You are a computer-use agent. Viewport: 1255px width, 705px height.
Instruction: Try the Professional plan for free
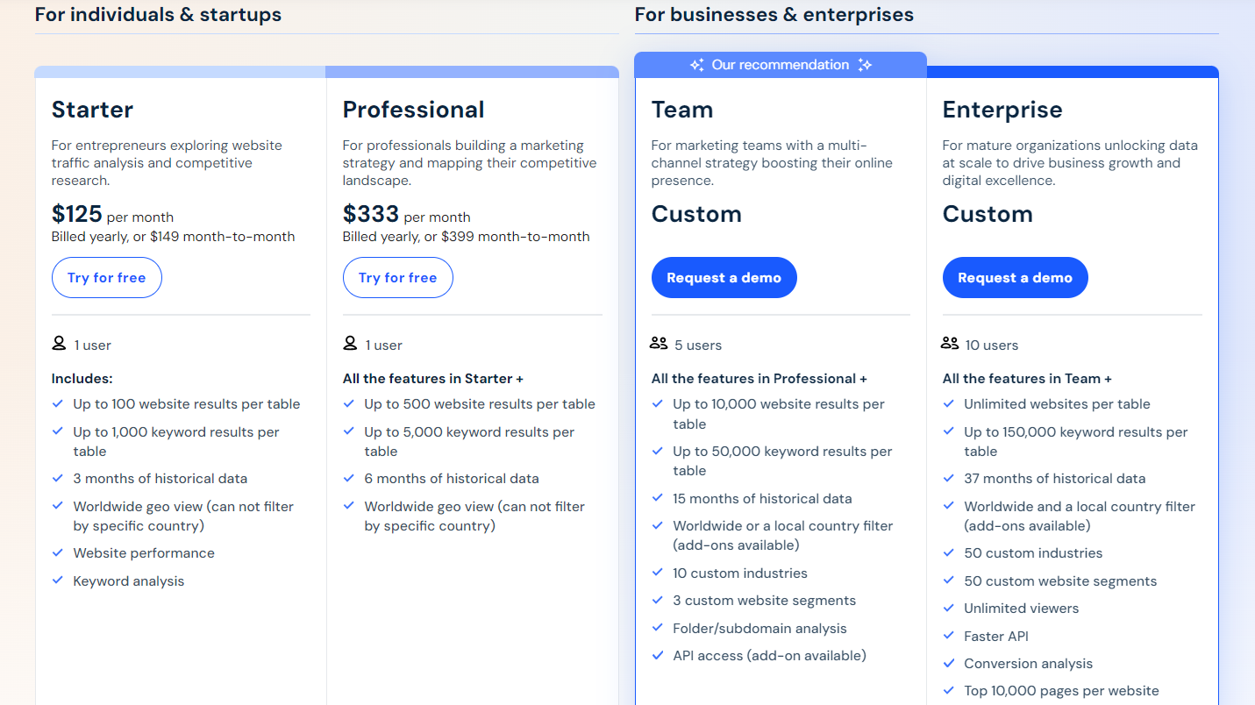click(398, 278)
